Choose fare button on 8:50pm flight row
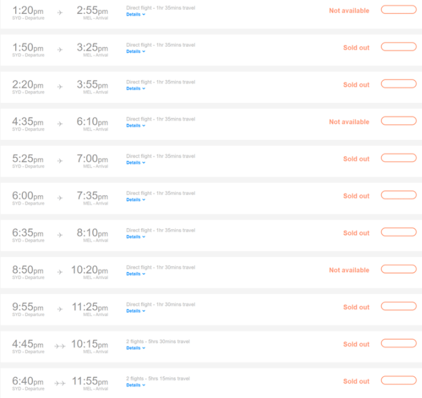Image resolution: width=422 pixels, height=398 pixels. [x=398, y=269]
